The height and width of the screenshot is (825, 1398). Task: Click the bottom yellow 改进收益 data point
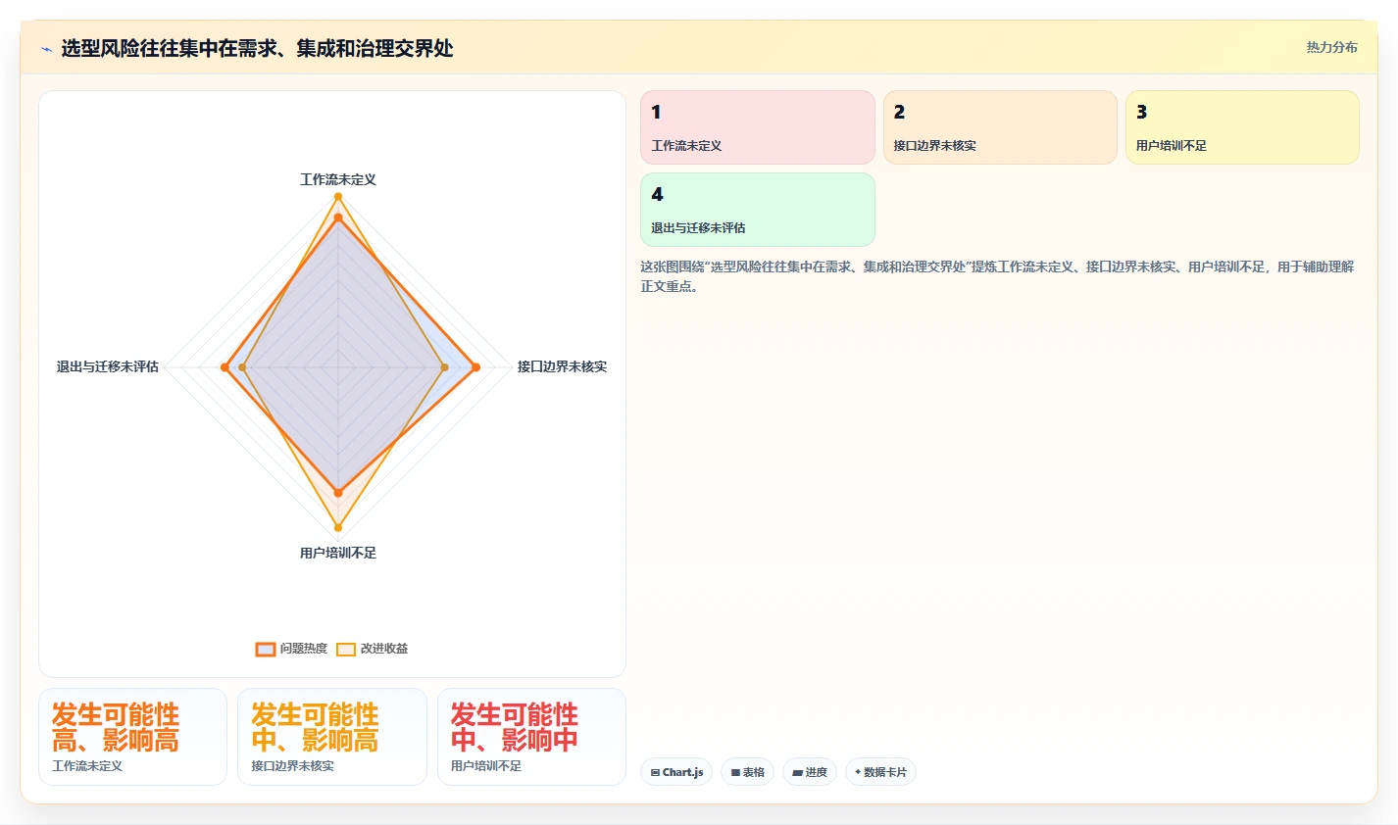point(338,528)
